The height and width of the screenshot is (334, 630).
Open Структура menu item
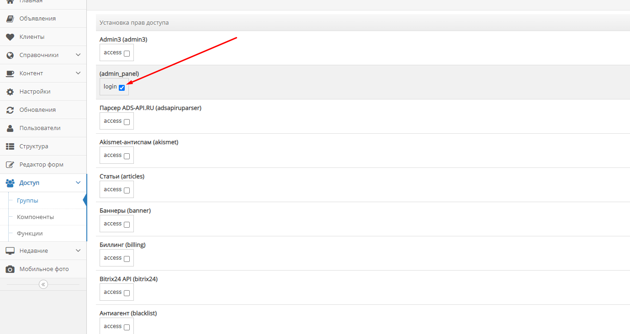pyautogui.click(x=43, y=146)
